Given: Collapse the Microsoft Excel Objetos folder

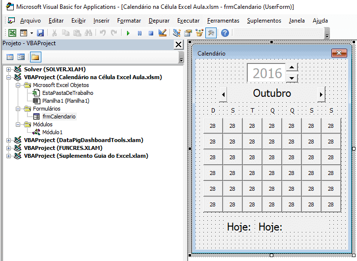Looking at the screenshot, I should (18, 85).
